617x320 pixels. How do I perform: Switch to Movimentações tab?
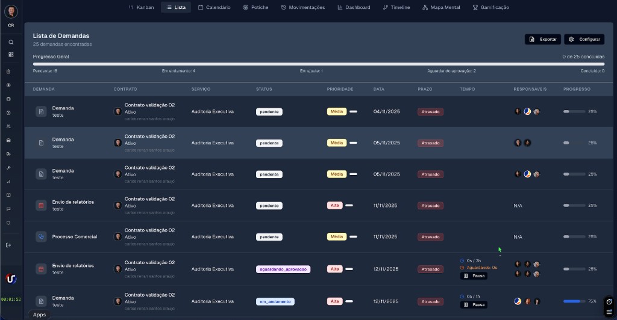(x=303, y=7)
